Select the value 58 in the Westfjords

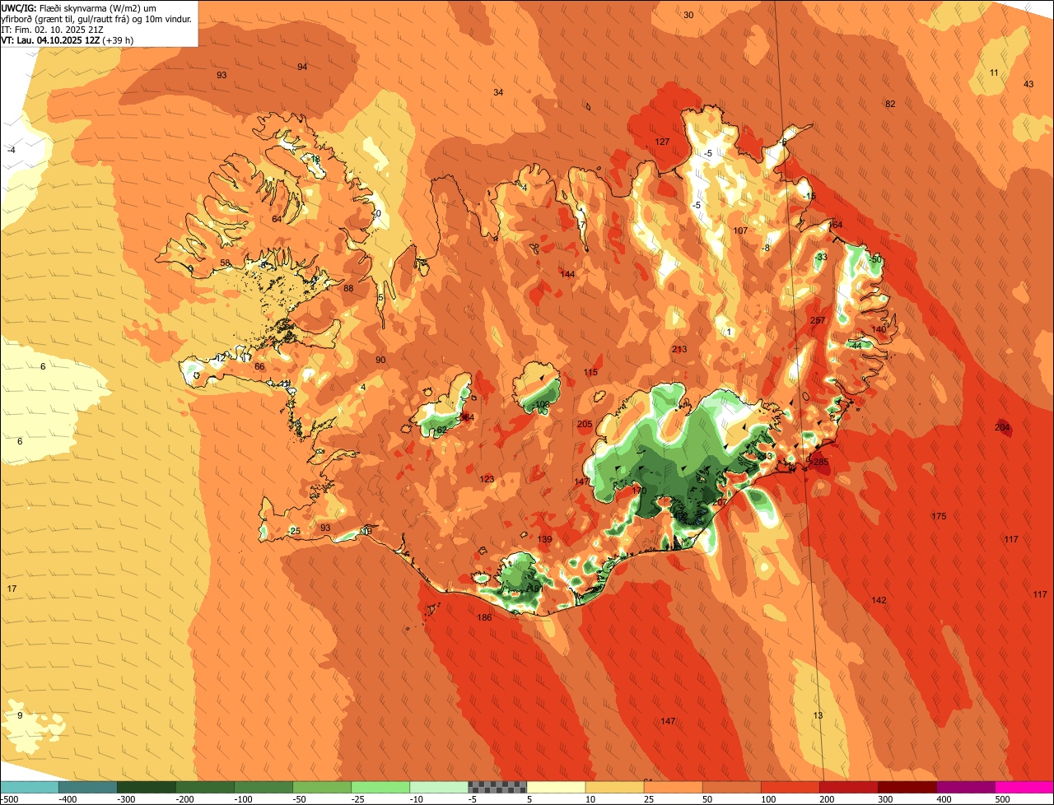pyautogui.click(x=226, y=263)
